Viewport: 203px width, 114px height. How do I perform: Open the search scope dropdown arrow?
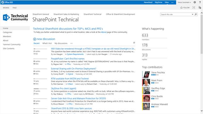pos(193,14)
